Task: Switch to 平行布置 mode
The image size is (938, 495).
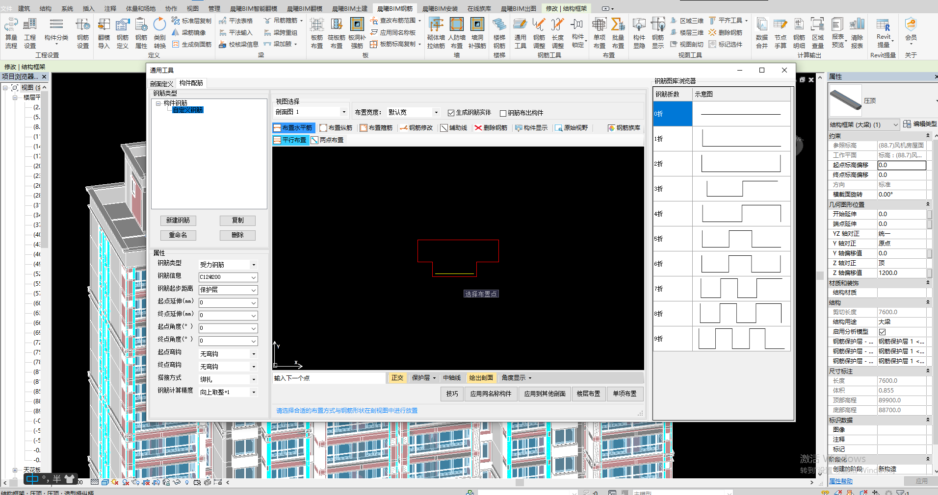Action: click(x=290, y=140)
